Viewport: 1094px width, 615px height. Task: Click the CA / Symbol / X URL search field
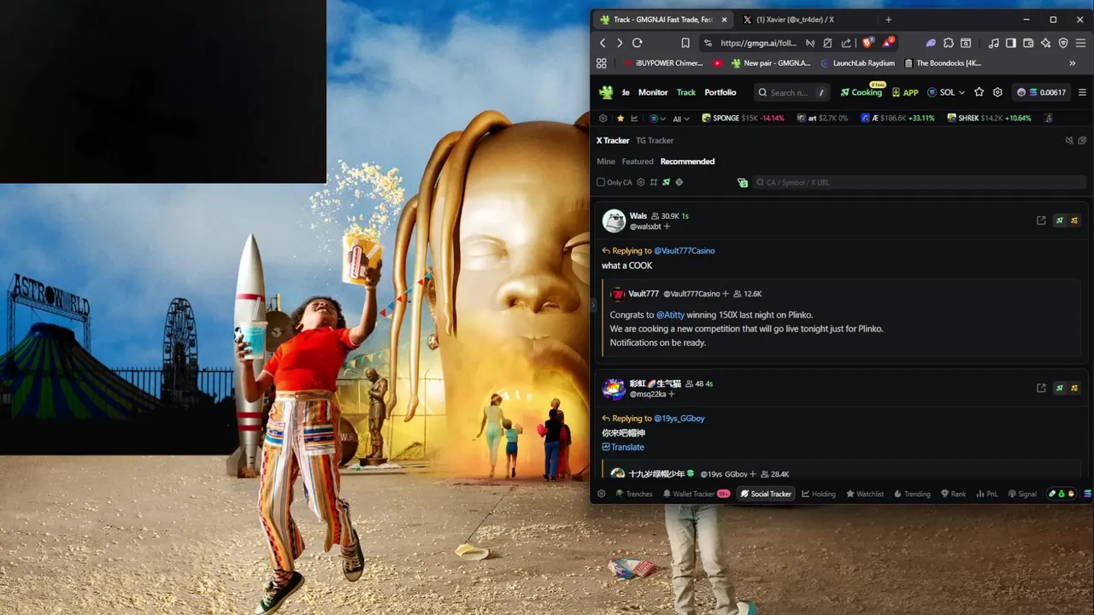[919, 182]
